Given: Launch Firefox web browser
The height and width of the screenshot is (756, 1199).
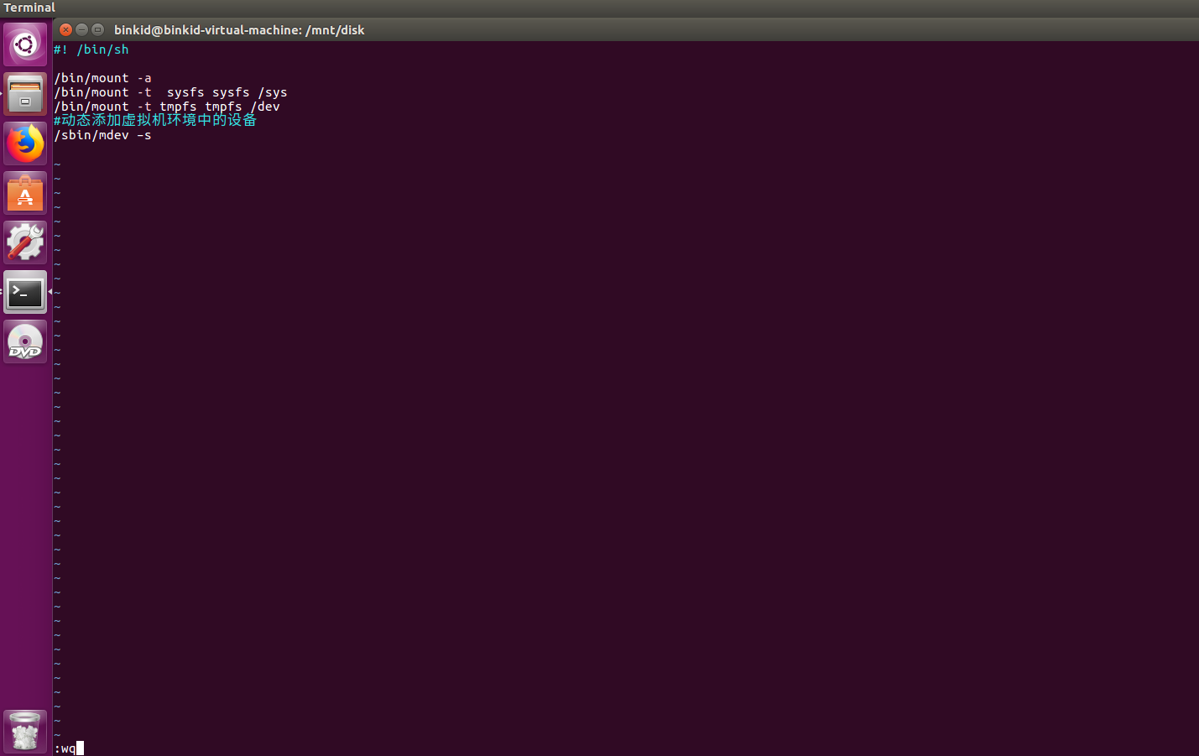Looking at the screenshot, I should (25, 143).
